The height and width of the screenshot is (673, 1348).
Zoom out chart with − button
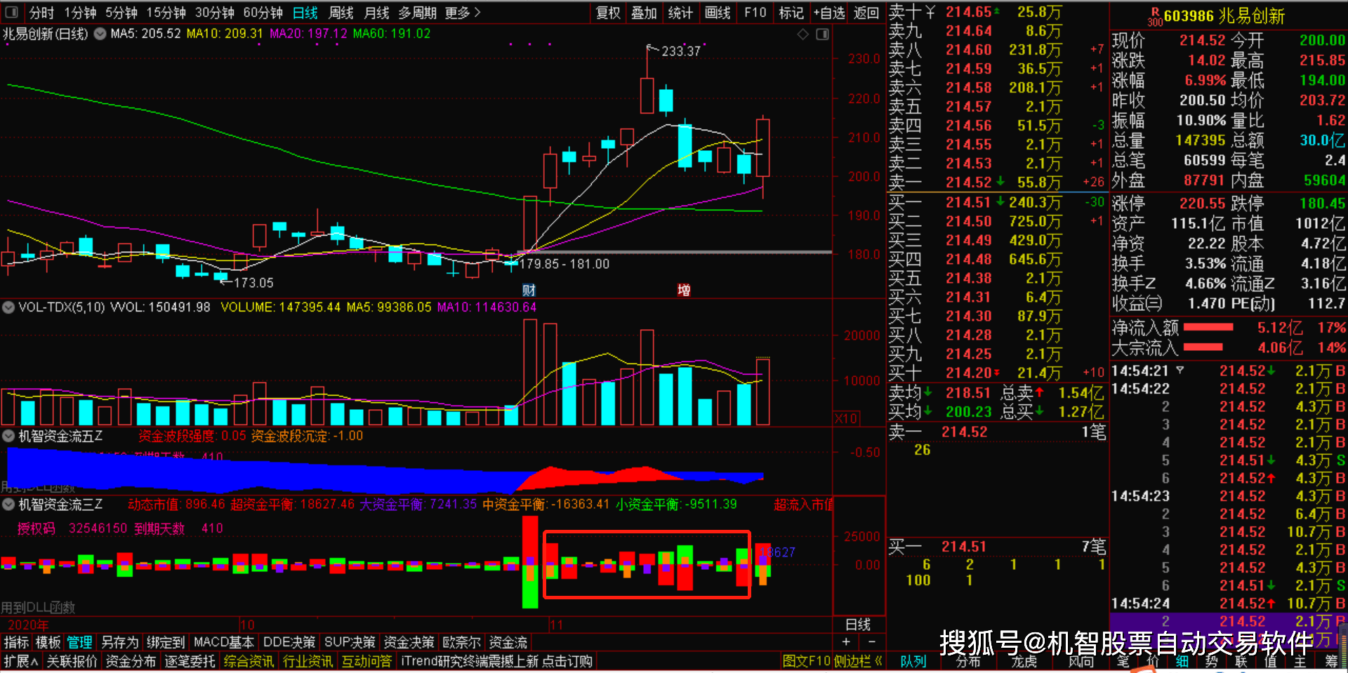[x=872, y=642]
